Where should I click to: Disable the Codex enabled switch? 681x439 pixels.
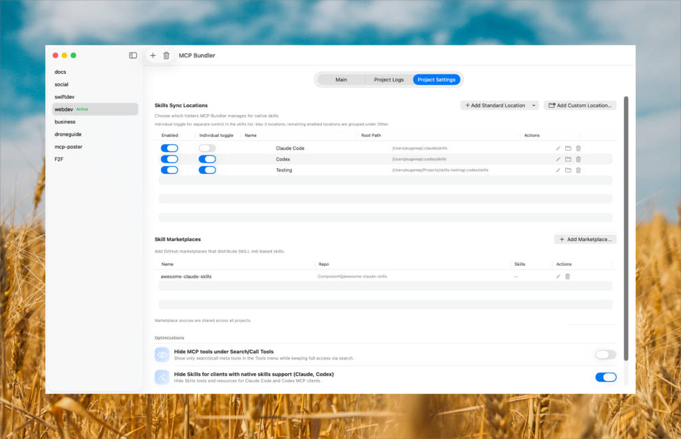tap(170, 159)
